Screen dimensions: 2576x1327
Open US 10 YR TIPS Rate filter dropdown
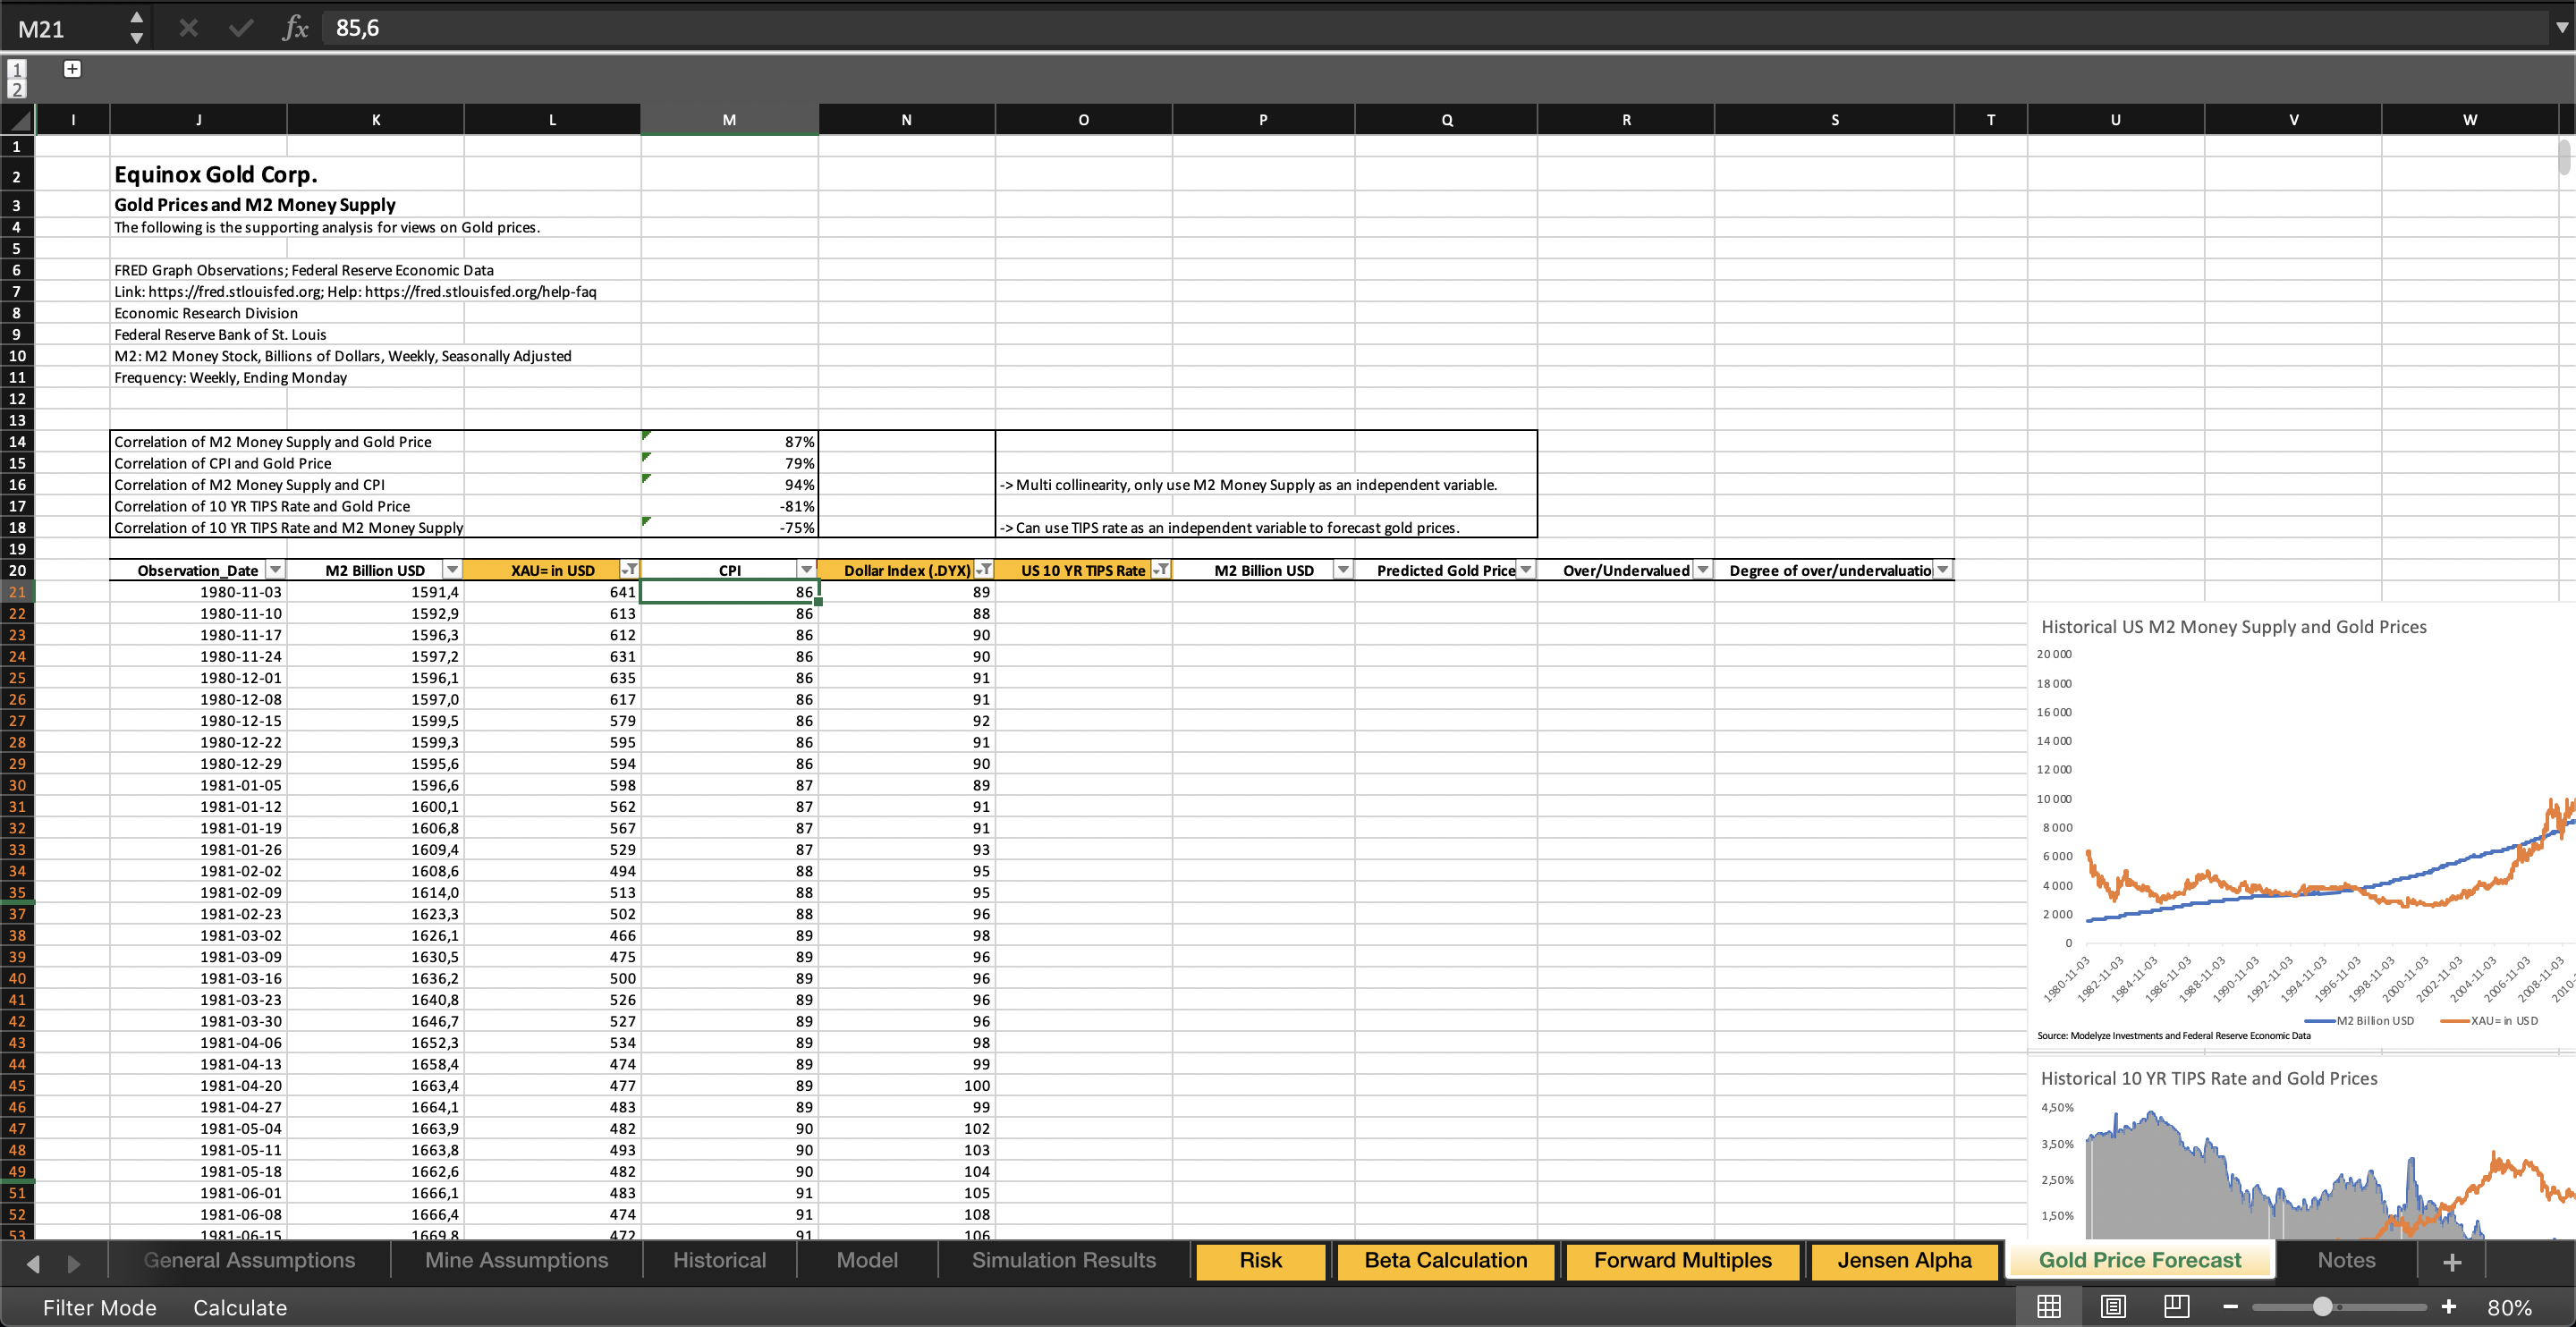tap(1160, 570)
